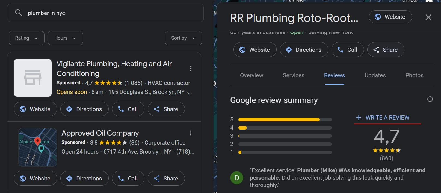Image resolution: width=441 pixels, height=193 pixels.
Task: Open Approved Oil Company Website button
Action: [x=35, y=178]
